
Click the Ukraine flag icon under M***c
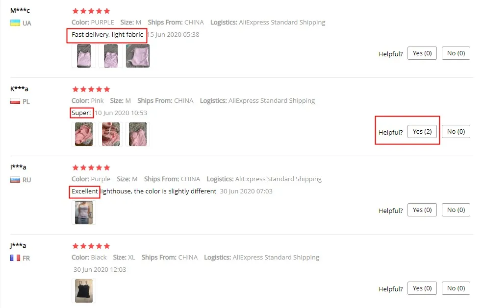click(x=15, y=23)
